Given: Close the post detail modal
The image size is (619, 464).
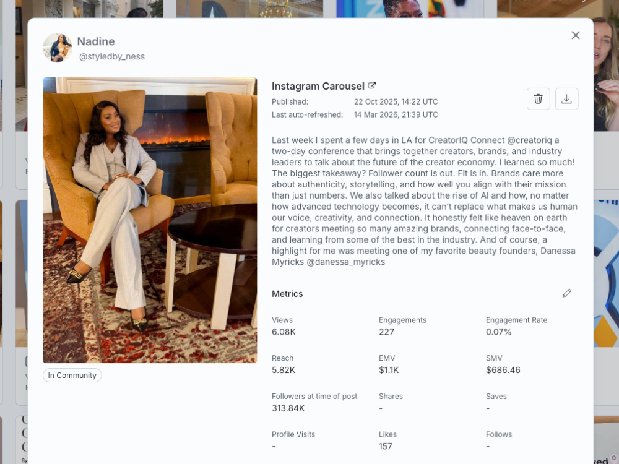Looking at the screenshot, I should [576, 35].
